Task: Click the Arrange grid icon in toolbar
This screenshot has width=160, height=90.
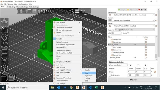Action: pos(34,11)
